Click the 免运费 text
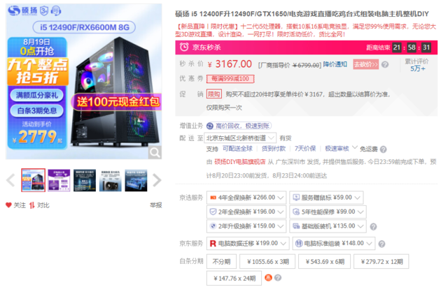Screen dimensions: 448x287 (369, 149)
